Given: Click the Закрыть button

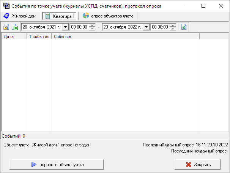Looking at the screenshot, I should click(x=198, y=165).
